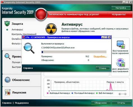The height and width of the screenshot is (107, 133).
Task: Click the green Веб-Антивирус legend swatch
Action: [x=97, y=93]
